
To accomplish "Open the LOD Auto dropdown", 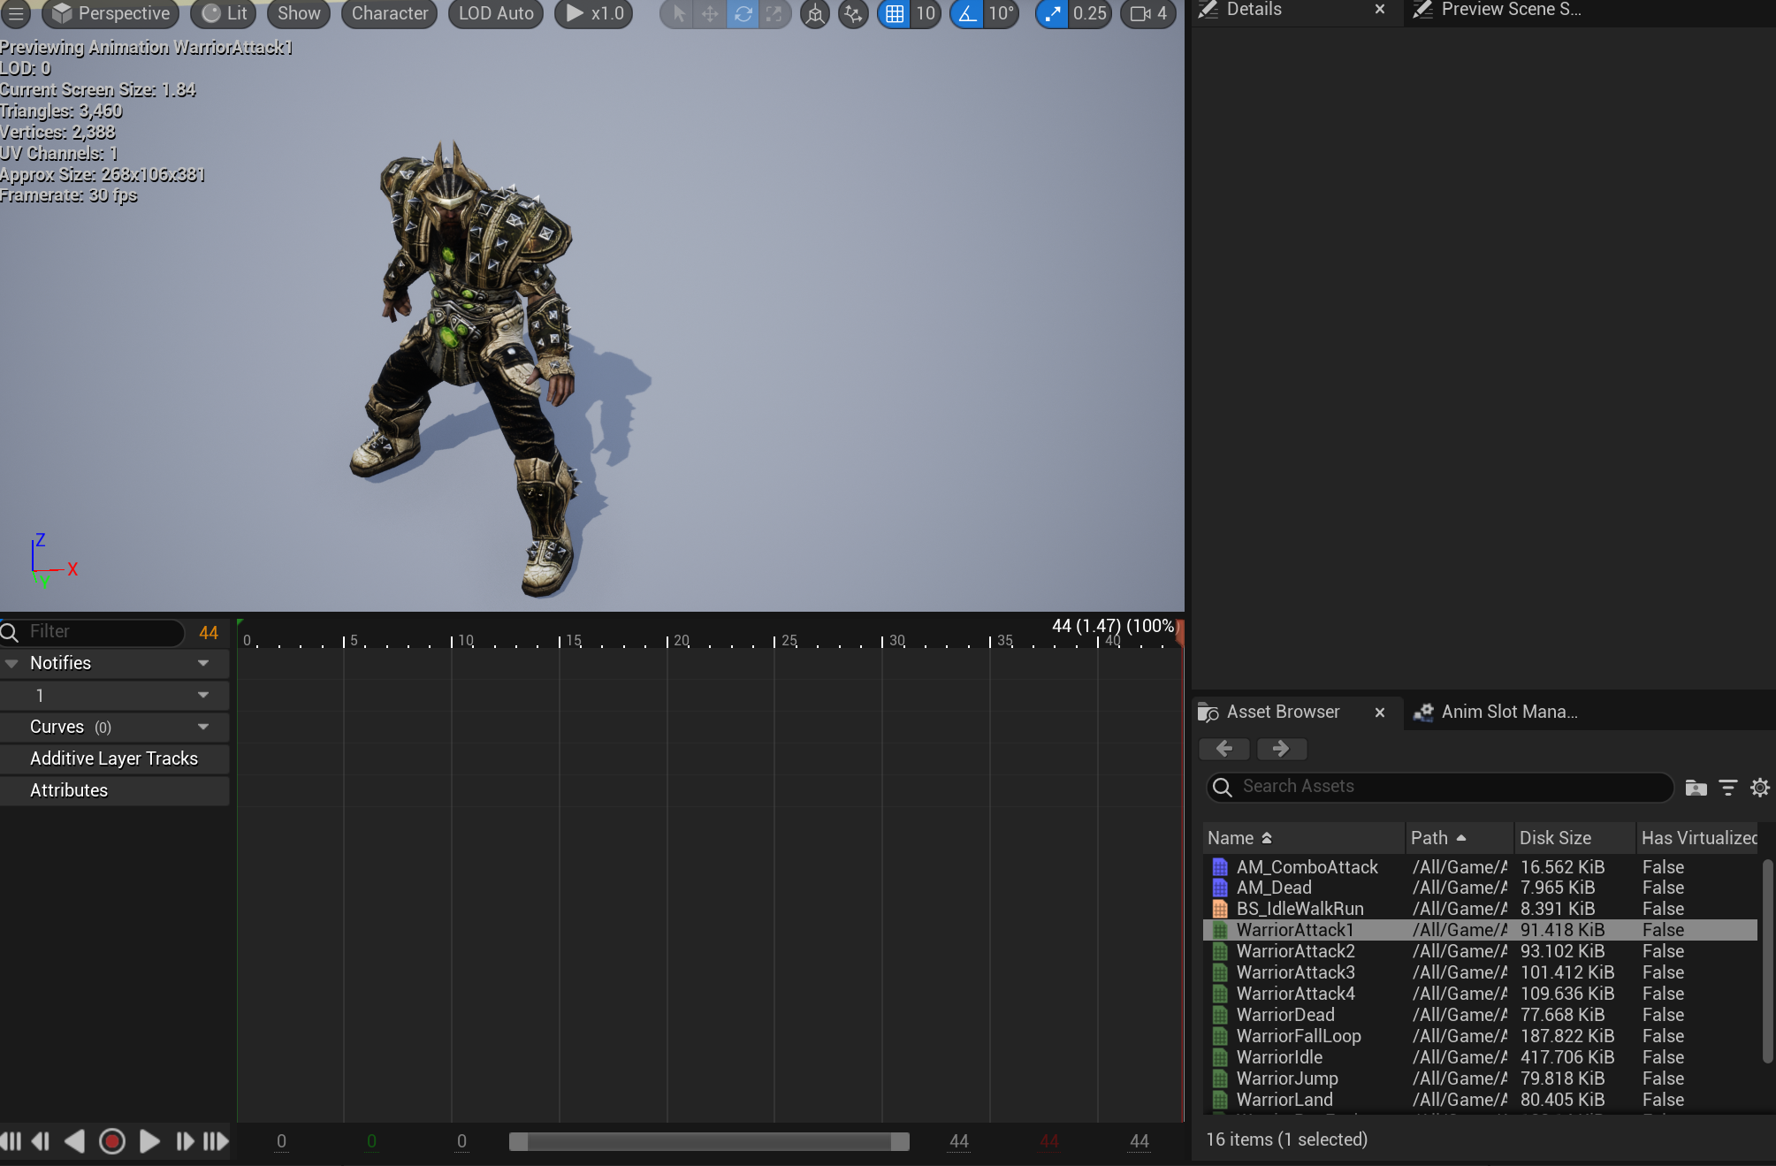I will [x=495, y=13].
